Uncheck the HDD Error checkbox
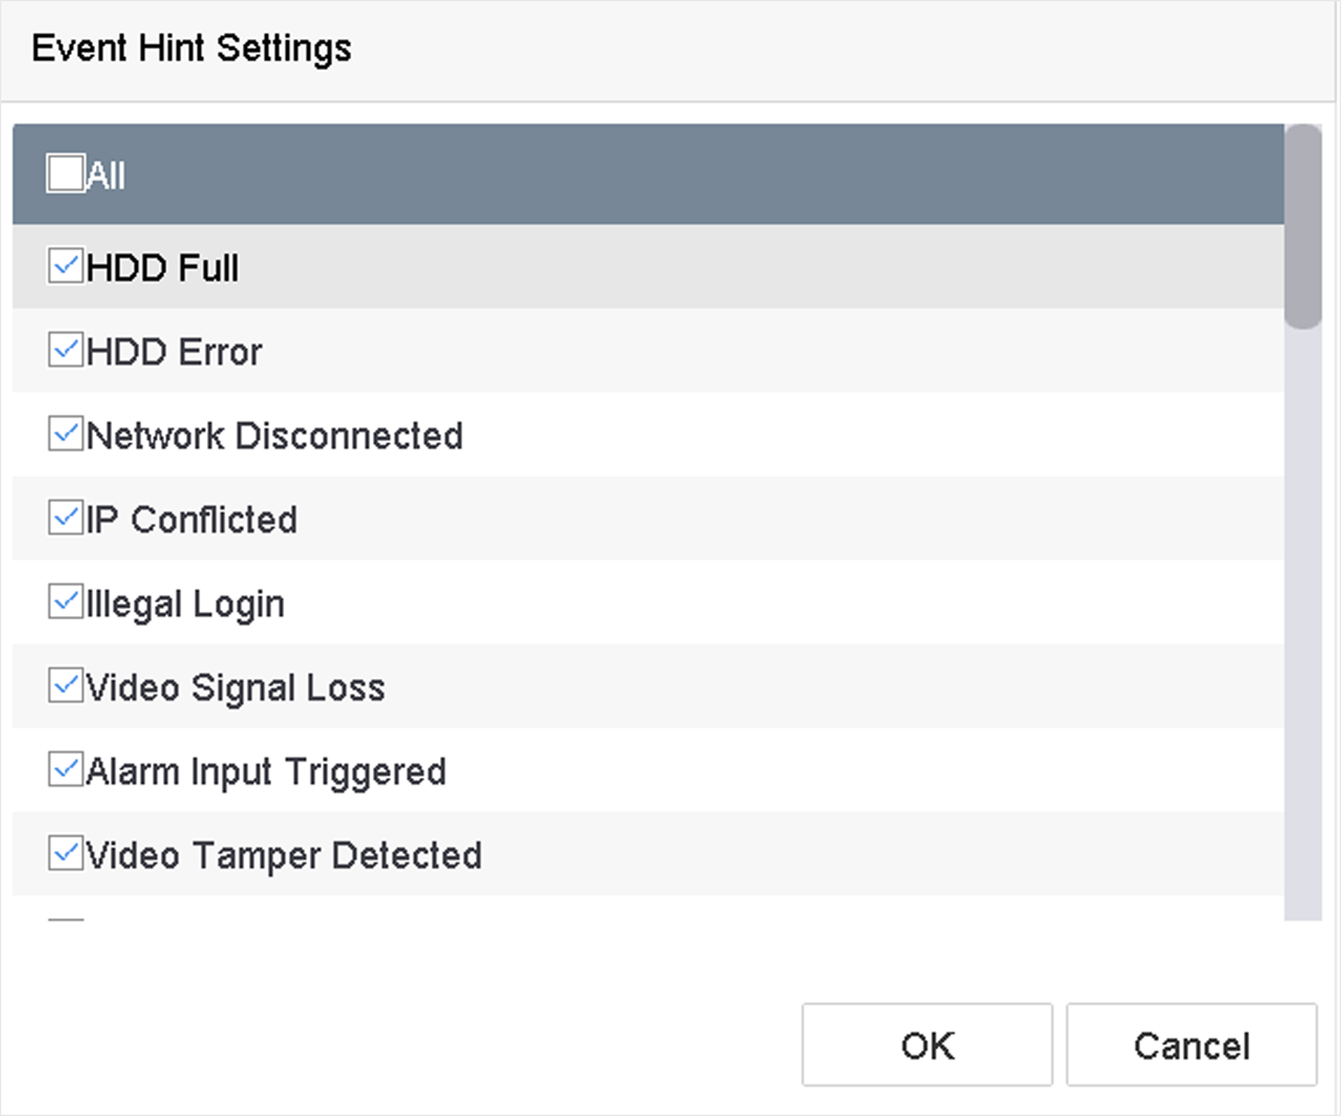Viewport: 1341px width, 1116px height. click(x=66, y=350)
